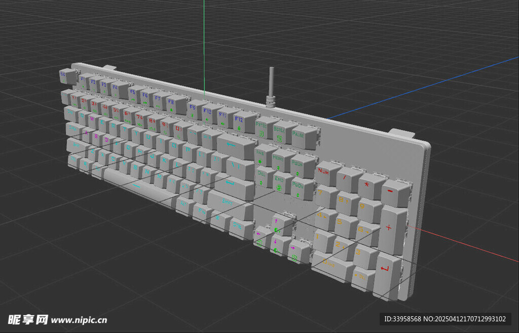The height and width of the screenshot is (333, 519).
Task: Select the End keycap on the model
Action: (x=282, y=182)
